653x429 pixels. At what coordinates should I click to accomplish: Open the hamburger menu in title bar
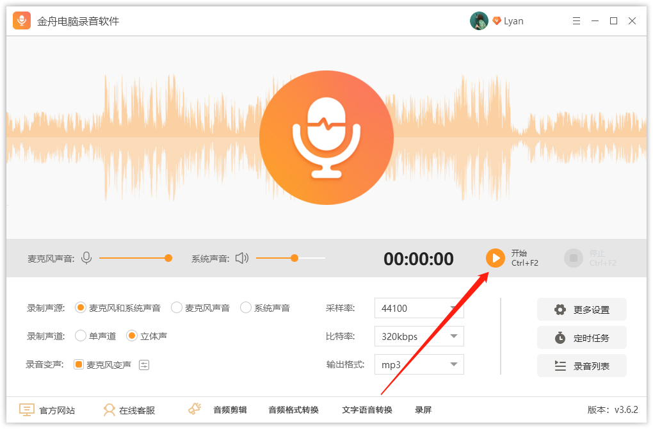pyautogui.click(x=576, y=21)
